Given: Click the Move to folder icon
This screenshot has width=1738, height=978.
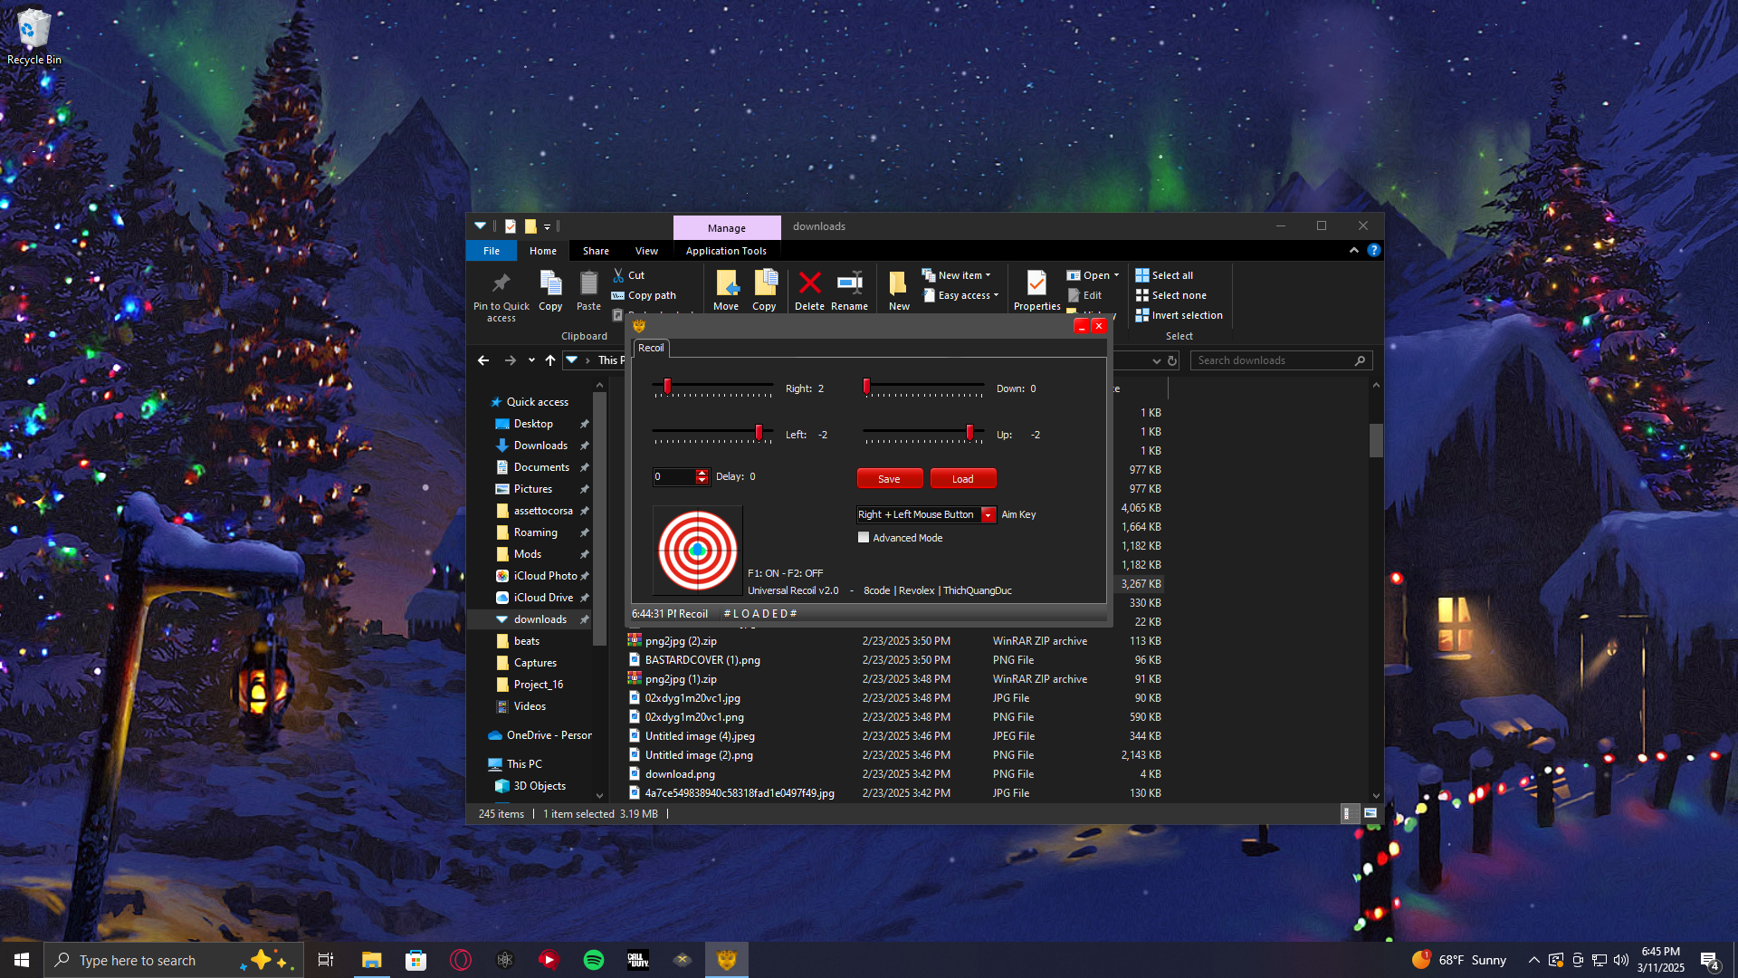Looking at the screenshot, I should tap(726, 283).
